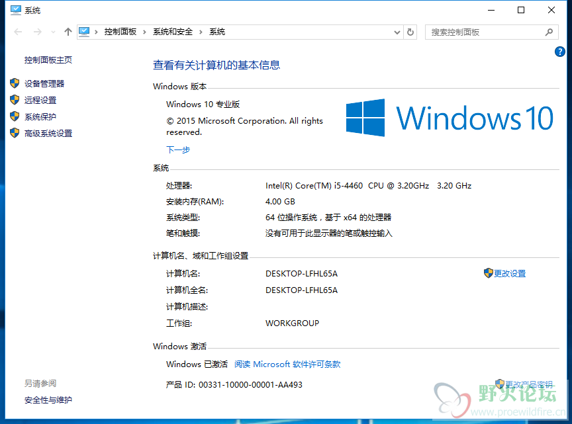This screenshot has width=572, height=424.
Task: Open 高级系统设置 link
Action: tap(48, 134)
